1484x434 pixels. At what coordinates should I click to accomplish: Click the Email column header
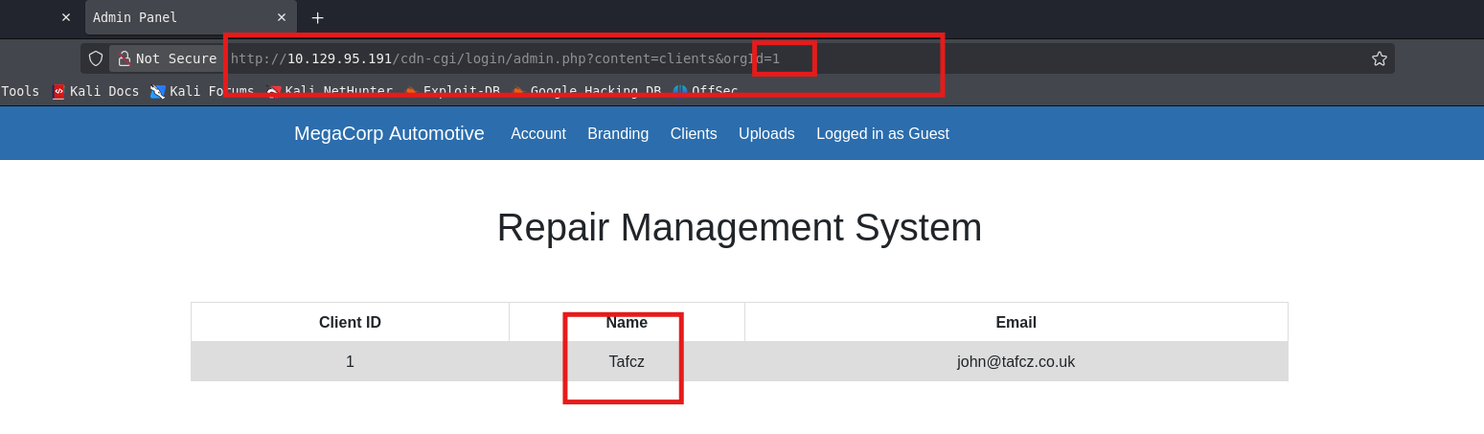click(x=1016, y=323)
